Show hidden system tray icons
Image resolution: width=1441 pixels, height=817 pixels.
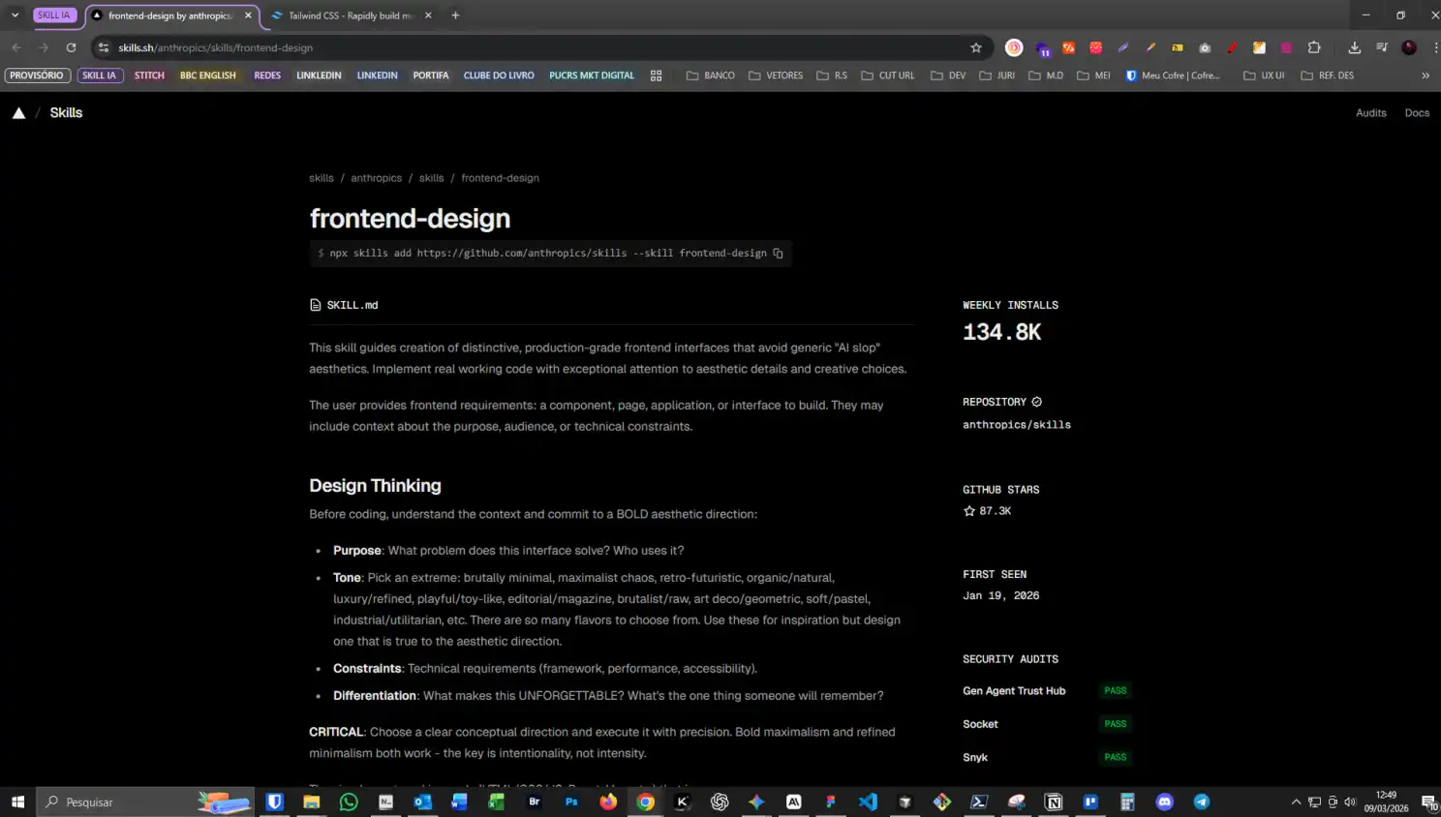pyautogui.click(x=1296, y=802)
